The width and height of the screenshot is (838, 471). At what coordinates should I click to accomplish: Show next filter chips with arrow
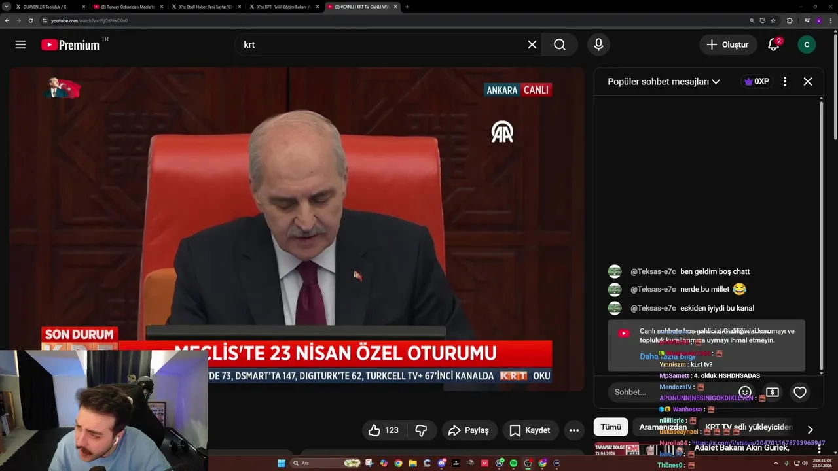[x=810, y=430]
